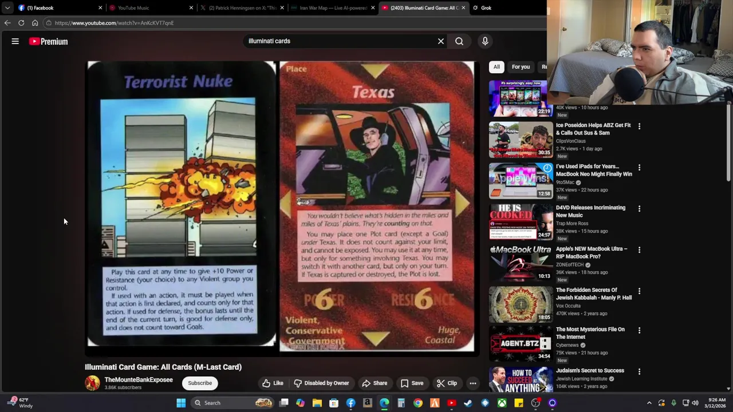Save video to a playlist
Screen dimensions: 733x412
click(x=412, y=383)
